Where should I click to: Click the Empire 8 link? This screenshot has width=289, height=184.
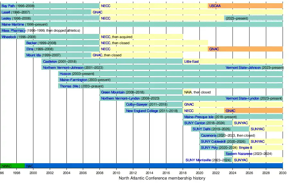245,148
